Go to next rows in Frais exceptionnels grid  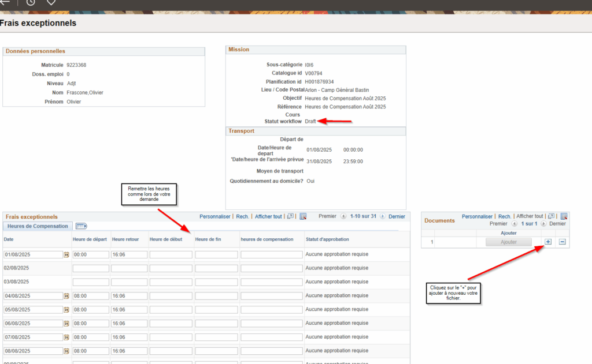pyautogui.click(x=383, y=216)
